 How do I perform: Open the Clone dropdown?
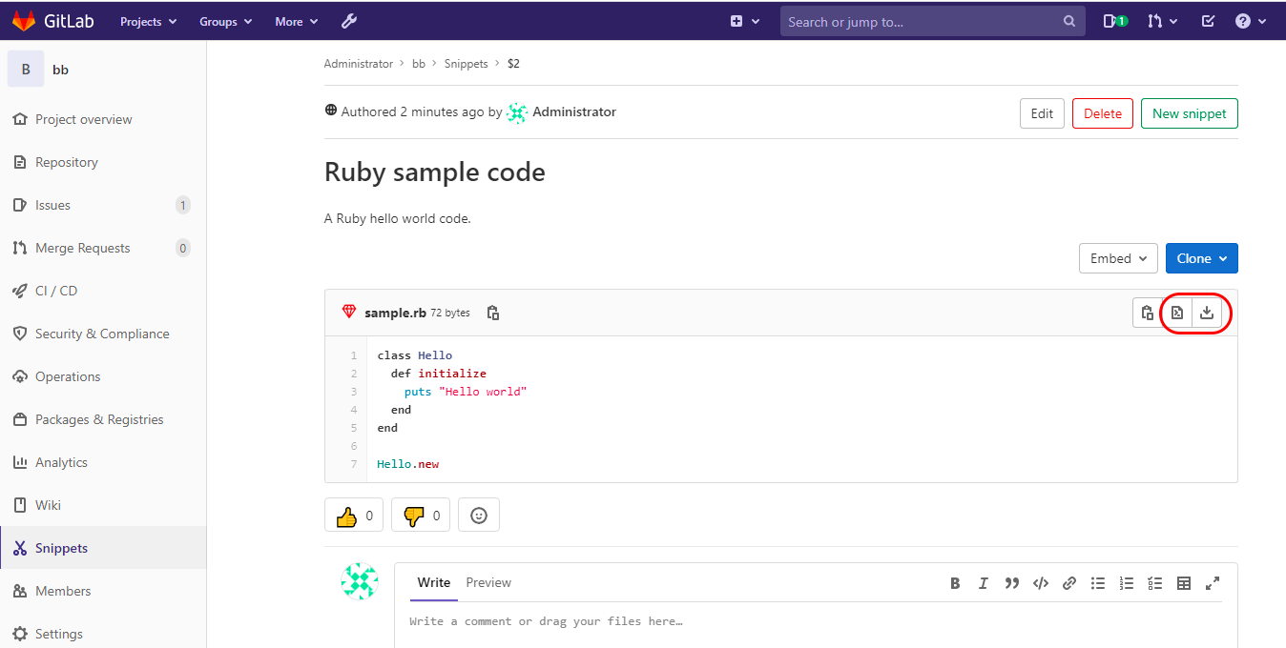tap(1201, 257)
